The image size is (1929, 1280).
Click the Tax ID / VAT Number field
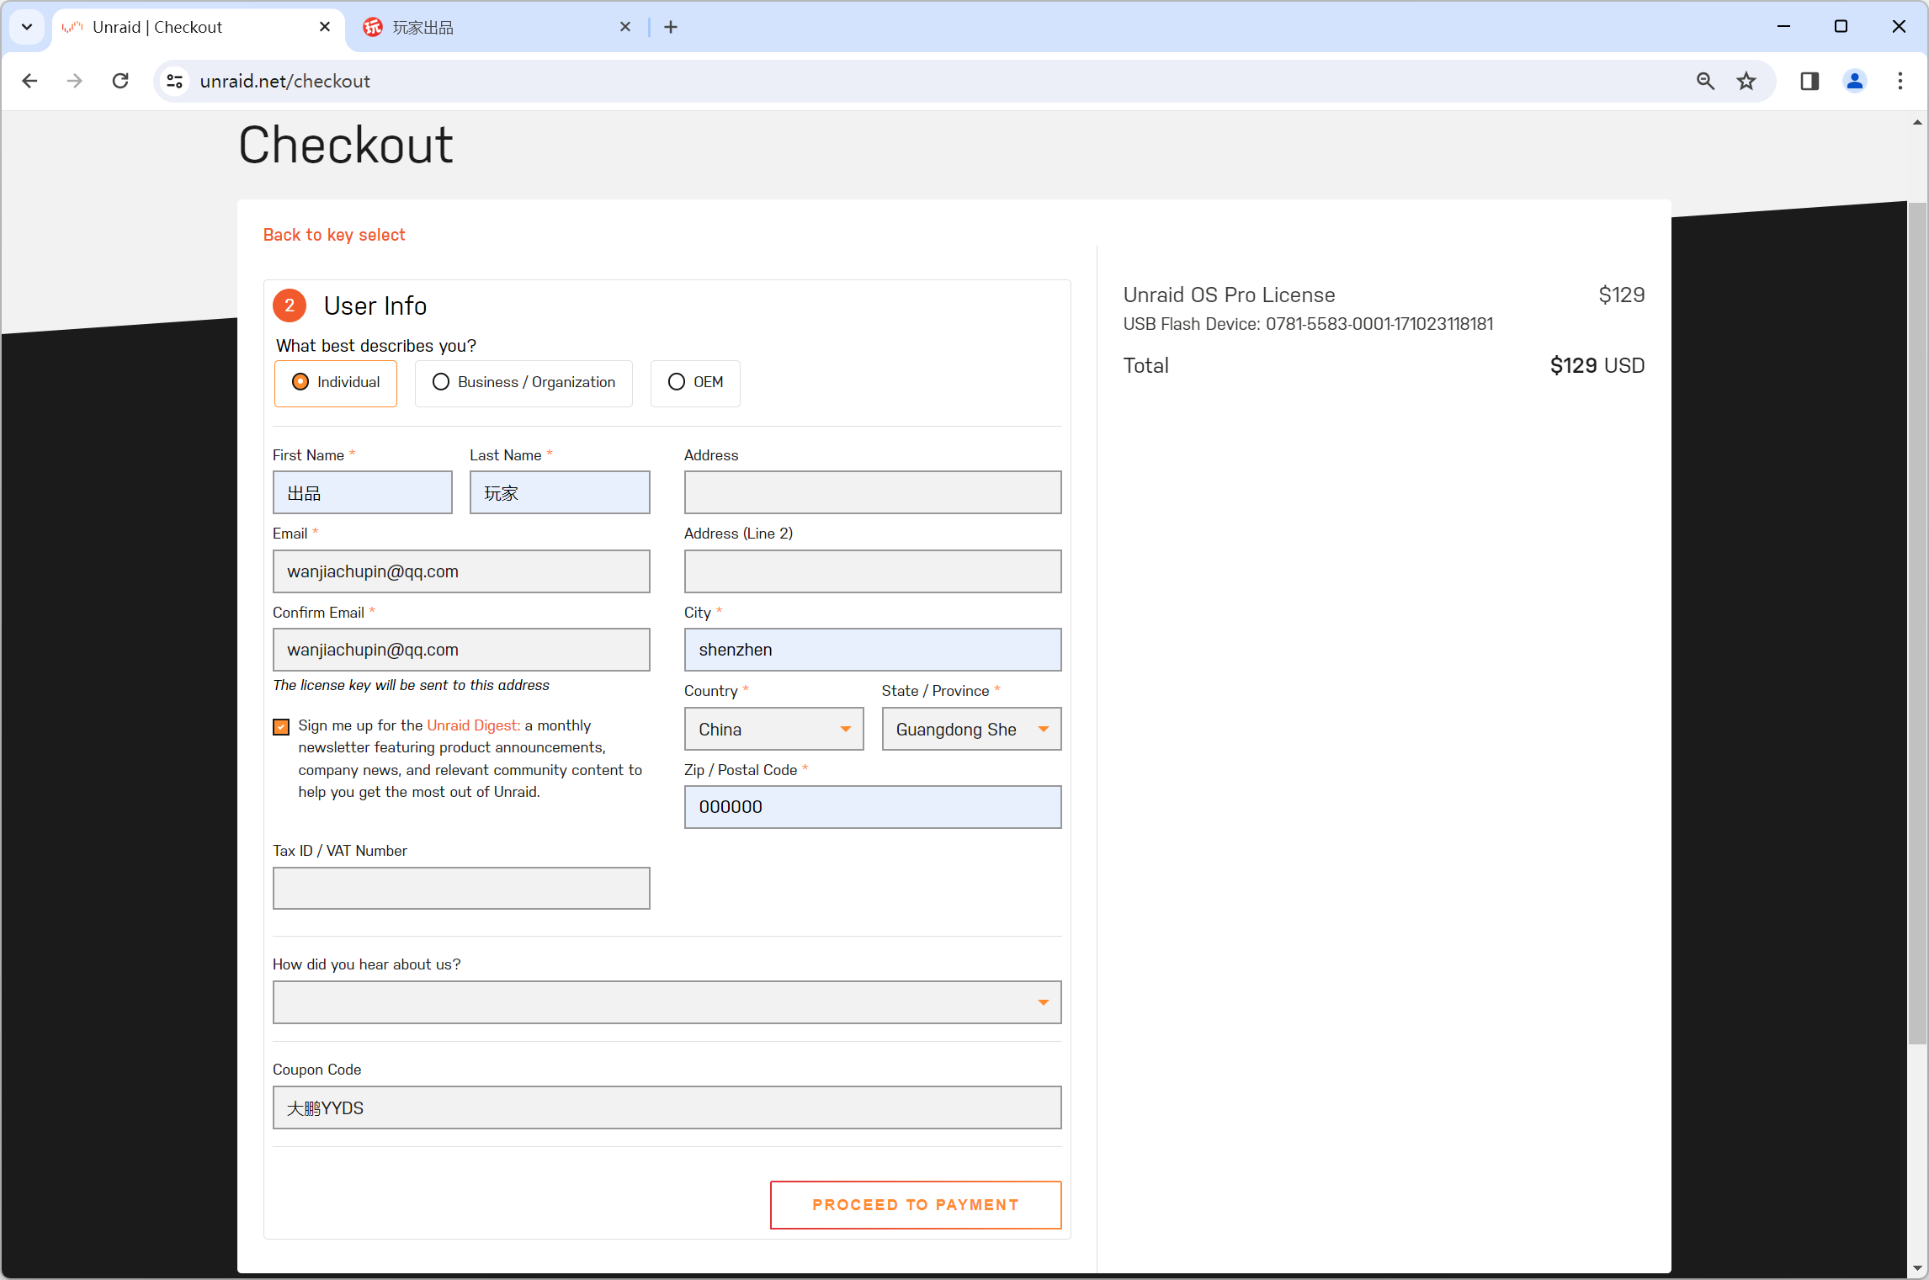pos(461,889)
